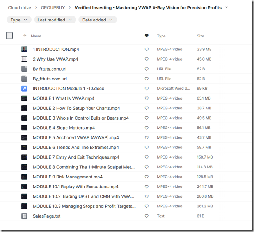The image size is (254, 232).
Task: Click the thumbnail for MODULE 9 Risk Management
Action: [x=24, y=177]
